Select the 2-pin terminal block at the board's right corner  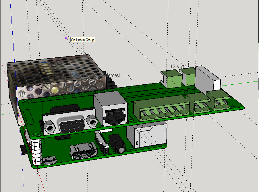click(x=218, y=100)
